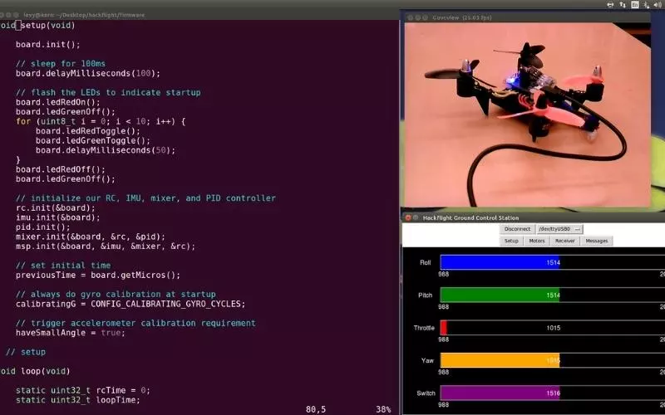The width and height of the screenshot is (665, 415).
Task: Open the /dev/ttyUSB0 port dropdown
Action: 559,229
